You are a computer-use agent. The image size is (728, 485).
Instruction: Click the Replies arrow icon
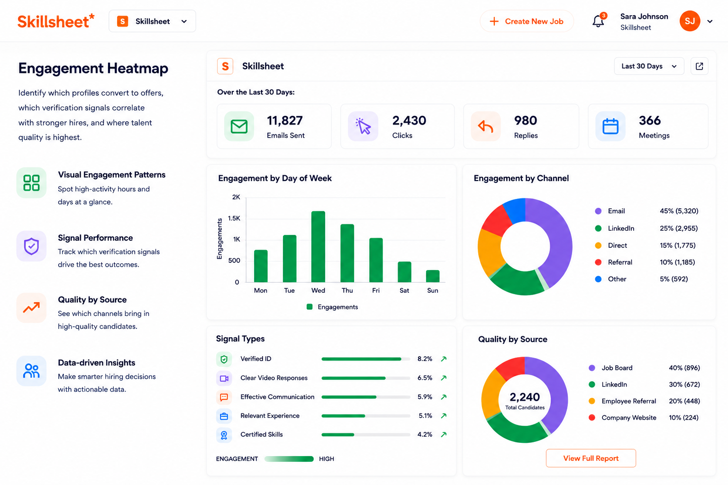point(486,126)
